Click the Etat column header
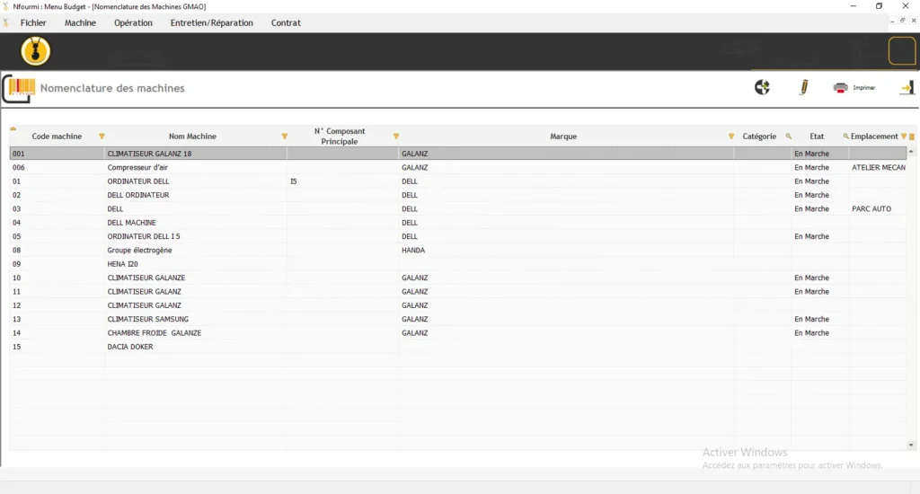920x494 pixels. coord(817,137)
